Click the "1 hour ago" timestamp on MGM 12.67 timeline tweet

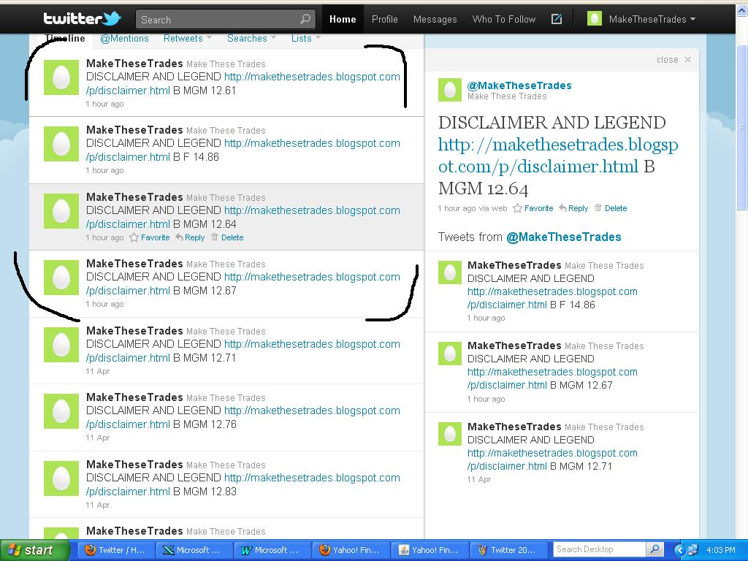tap(104, 304)
